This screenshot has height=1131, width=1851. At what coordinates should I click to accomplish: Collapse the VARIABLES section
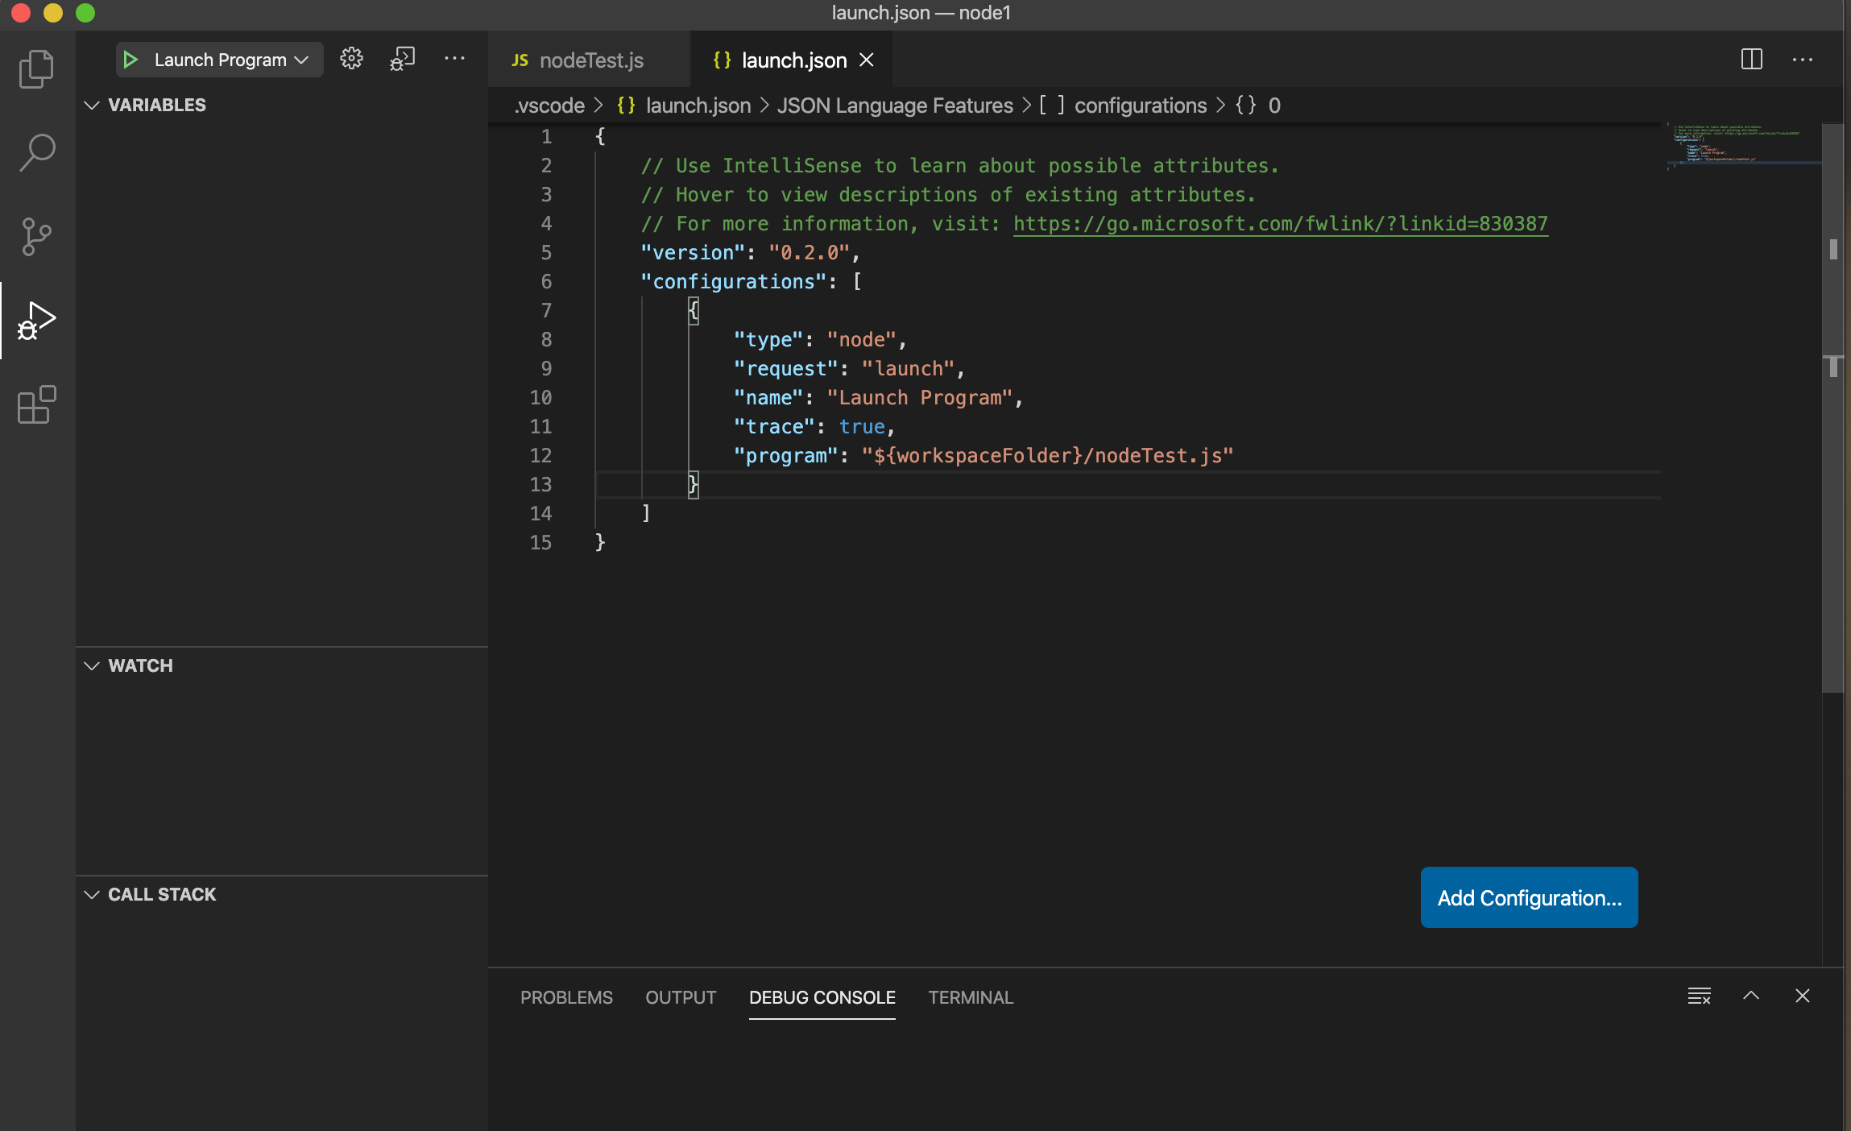coord(93,105)
